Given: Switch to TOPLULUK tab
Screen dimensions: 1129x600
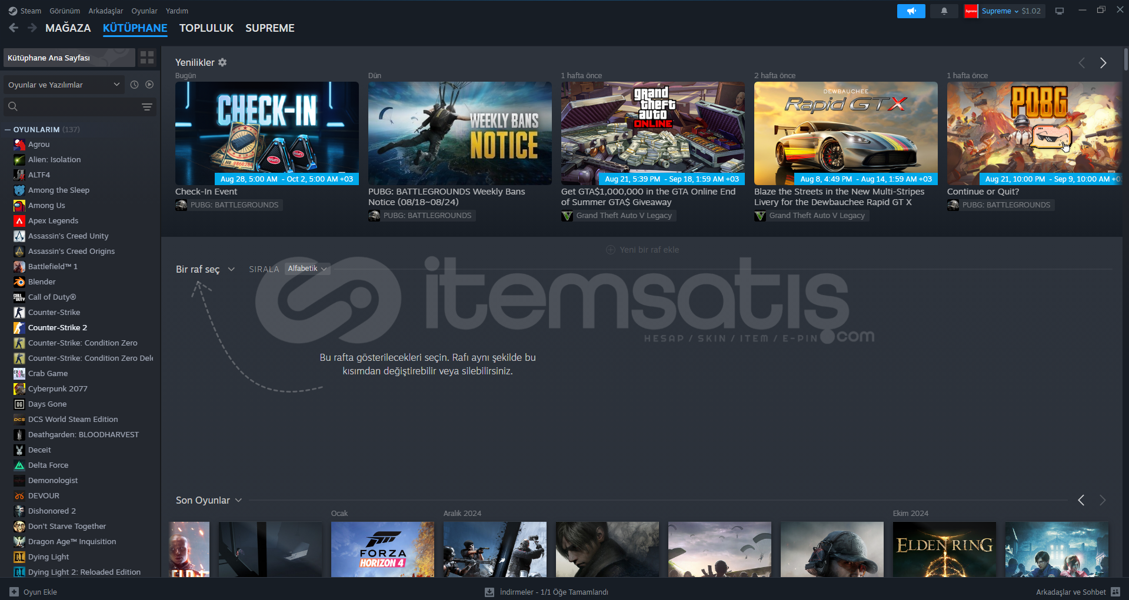Looking at the screenshot, I should [x=207, y=28].
